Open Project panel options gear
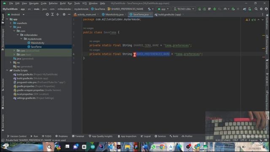This screenshot has height=152, width=270. (64, 14)
